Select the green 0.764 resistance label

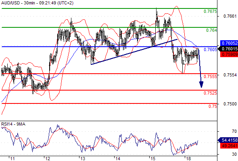pyautogui.click(x=211, y=30)
